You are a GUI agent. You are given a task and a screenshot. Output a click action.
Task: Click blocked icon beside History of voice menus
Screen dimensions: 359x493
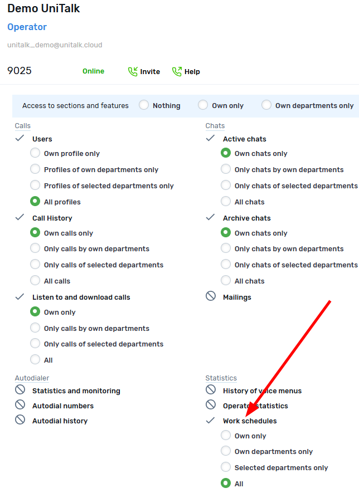click(x=211, y=390)
